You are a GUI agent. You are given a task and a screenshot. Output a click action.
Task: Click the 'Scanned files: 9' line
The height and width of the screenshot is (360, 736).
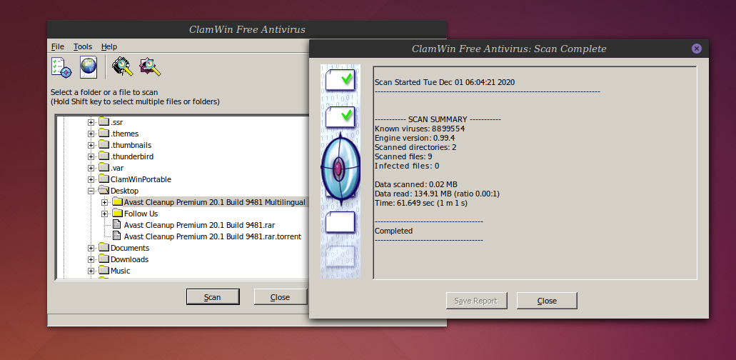tap(403, 156)
